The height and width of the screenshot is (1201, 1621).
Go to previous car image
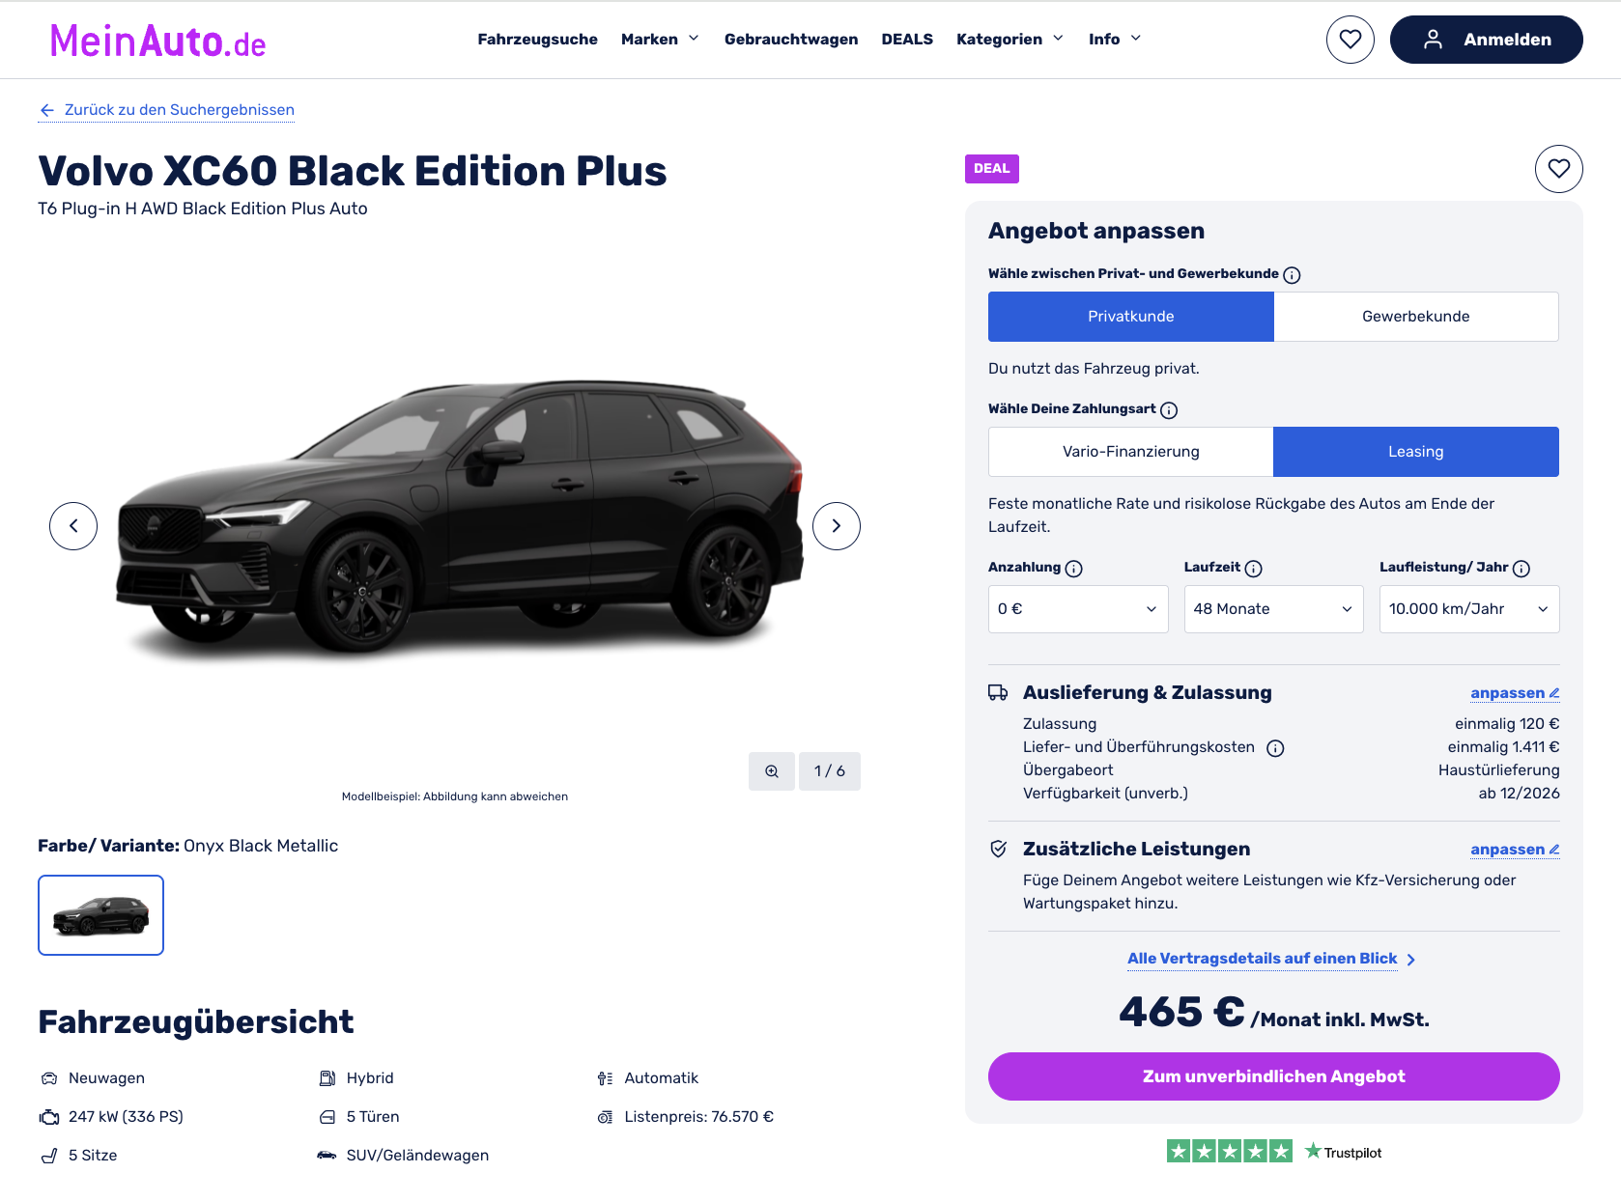tap(73, 526)
